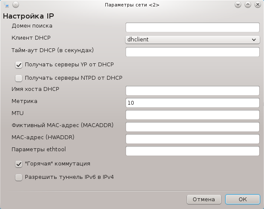This screenshot has width=264, height=209.
Task: Open the Клиент DHCP dhclient dropdown
Action: click(x=193, y=40)
